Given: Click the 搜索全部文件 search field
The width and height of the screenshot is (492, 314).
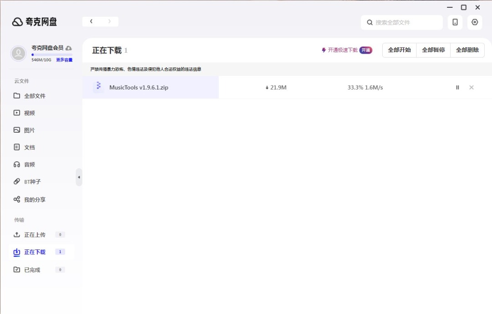Looking at the screenshot, I should 405,22.
